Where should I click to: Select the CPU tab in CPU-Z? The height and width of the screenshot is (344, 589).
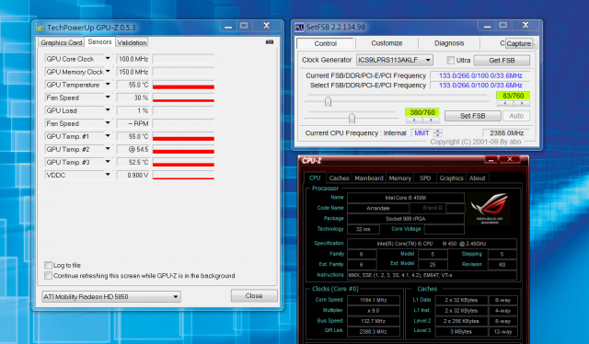click(315, 178)
